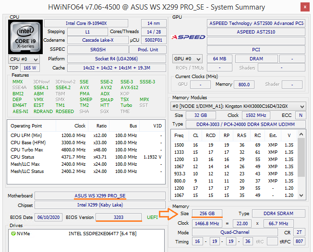
Task: Click the PCI bus field
Action: [256, 50]
